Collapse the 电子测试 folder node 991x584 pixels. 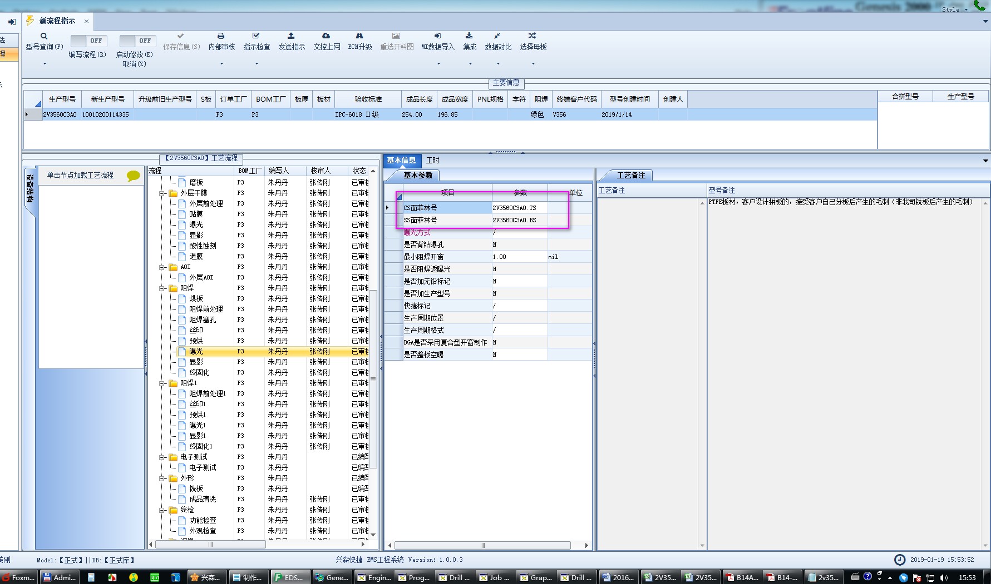click(x=162, y=457)
